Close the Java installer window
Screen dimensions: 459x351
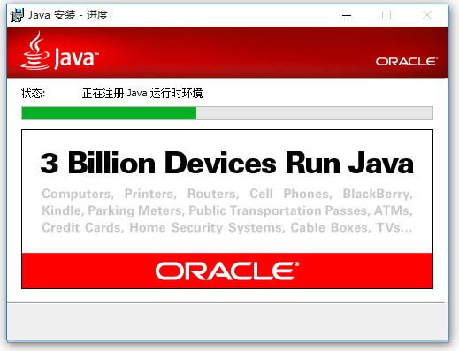427,15
